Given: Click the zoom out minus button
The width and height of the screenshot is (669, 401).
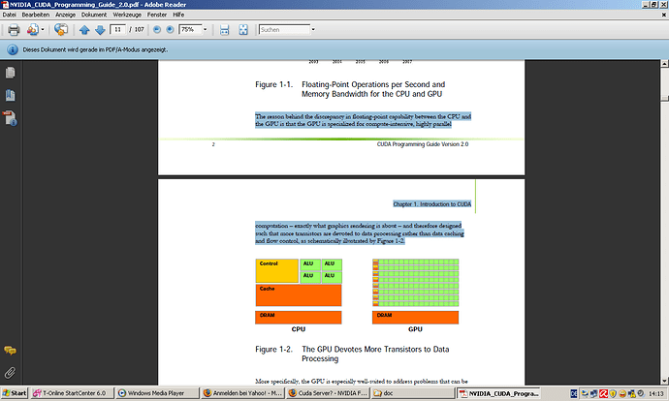Looking at the screenshot, I should pyautogui.click(x=157, y=29).
